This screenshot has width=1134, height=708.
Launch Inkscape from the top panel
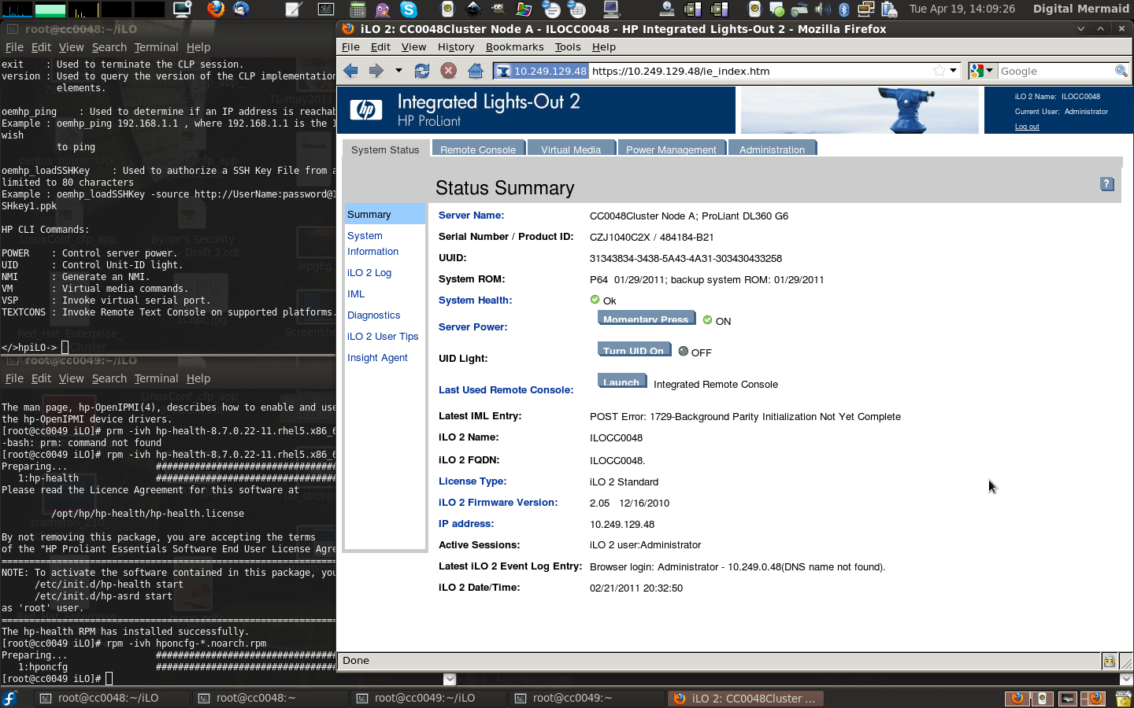click(x=473, y=9)
